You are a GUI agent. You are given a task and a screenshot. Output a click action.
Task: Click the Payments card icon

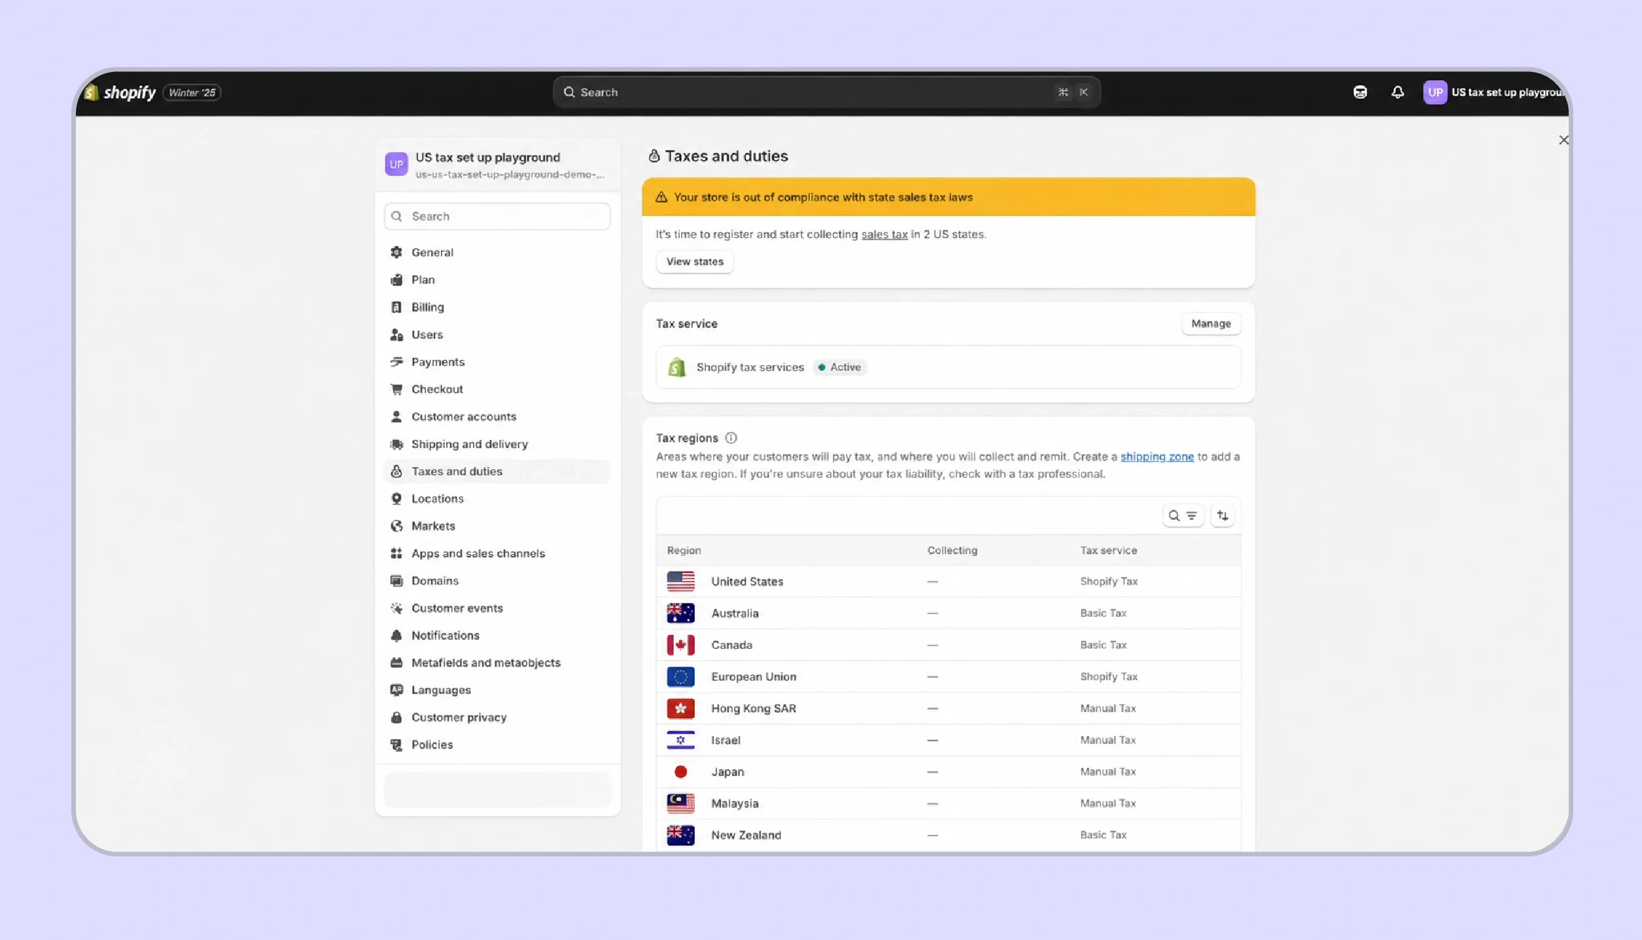pyautogui.click(x=396, y=362)
